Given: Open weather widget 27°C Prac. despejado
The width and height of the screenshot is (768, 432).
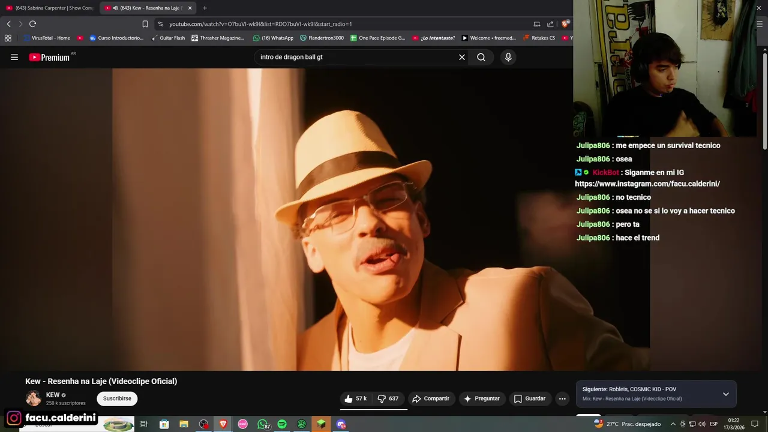Looking at the screenshot, I should click(627, 424).
